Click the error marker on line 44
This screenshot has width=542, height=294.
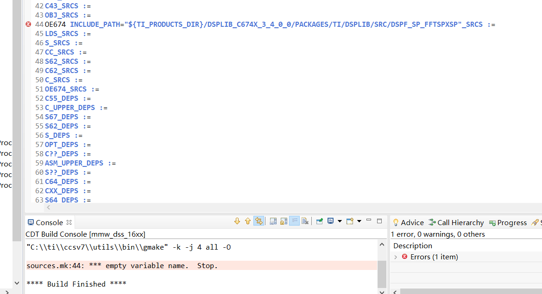[28, 24]
